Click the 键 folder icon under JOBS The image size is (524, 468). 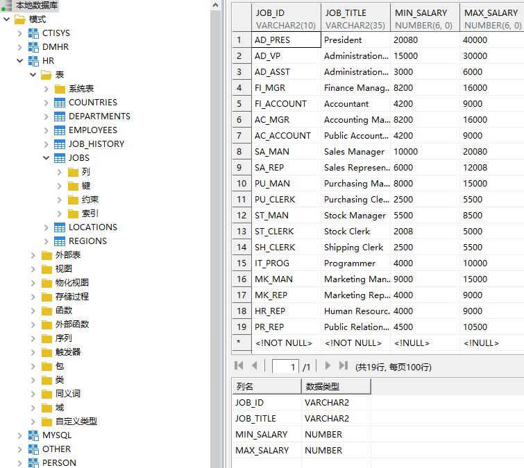click(x=73, y=186)
